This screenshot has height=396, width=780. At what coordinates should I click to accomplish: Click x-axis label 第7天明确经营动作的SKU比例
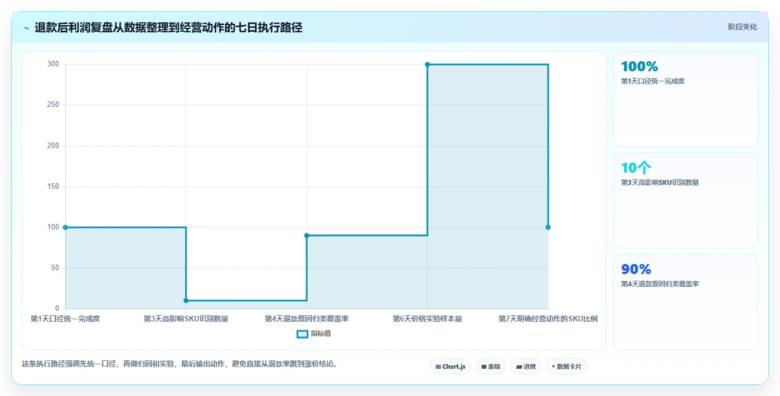click(548, 319)
